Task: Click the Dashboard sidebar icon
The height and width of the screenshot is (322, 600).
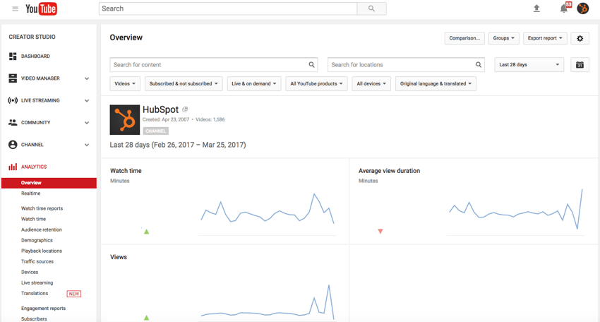Action: pyautogui.click(x=13, y=56)
